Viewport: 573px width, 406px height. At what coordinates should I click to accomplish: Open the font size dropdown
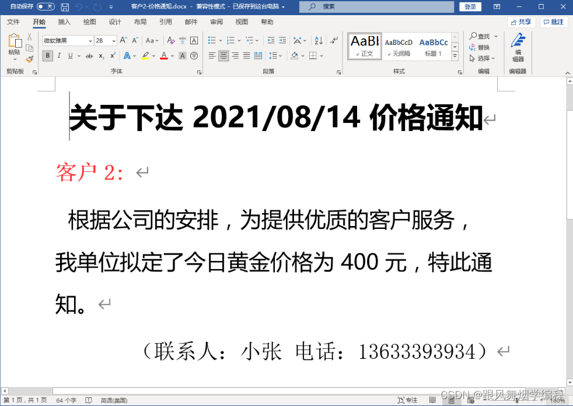click(x=114, y=41)
